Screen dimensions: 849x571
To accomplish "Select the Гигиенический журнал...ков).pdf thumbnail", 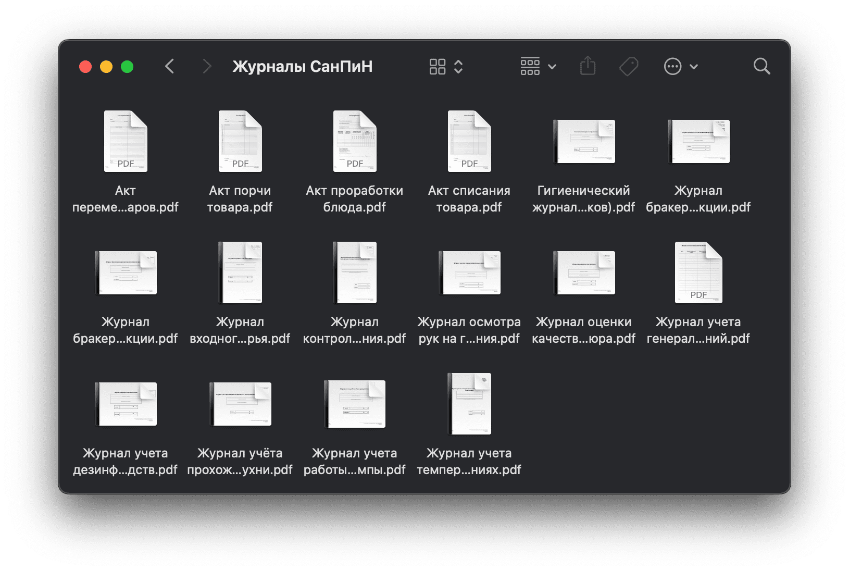I will coord(584,141).
